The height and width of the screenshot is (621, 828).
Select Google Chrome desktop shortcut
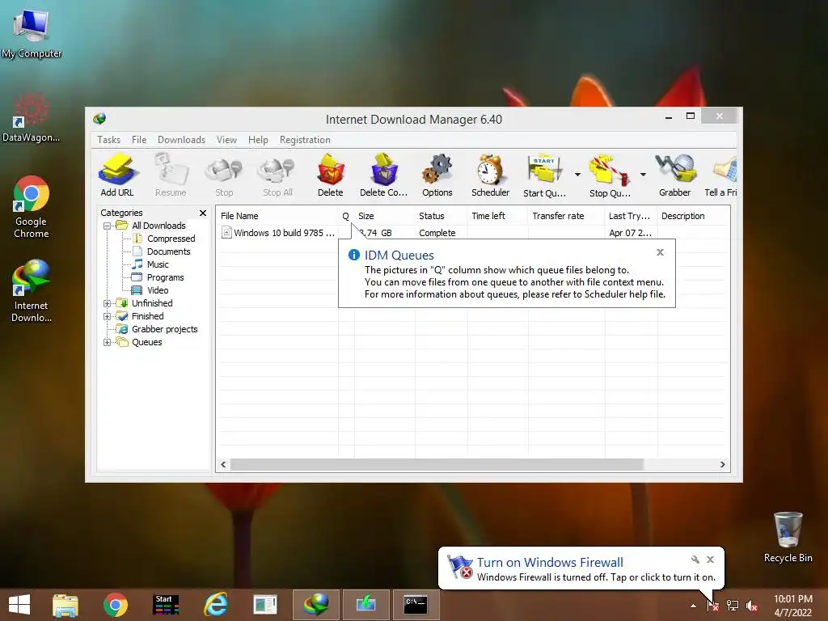point(32,207)
